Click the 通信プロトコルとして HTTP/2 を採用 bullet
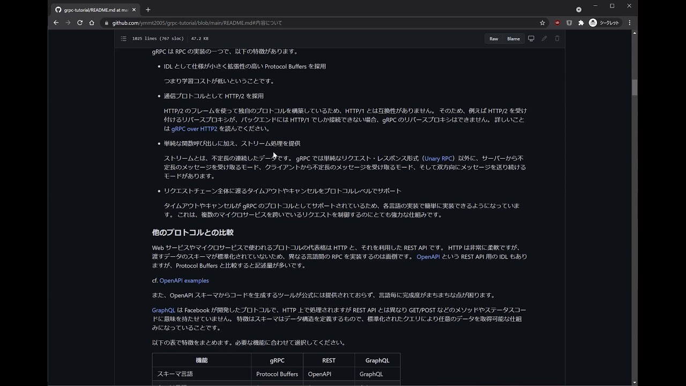 coord(214,96)
